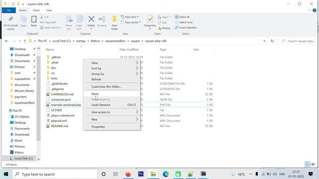Image resolution: width=319 pixels, height=179 pixels.
Task: Click the Rename ribbon icon
Action: (x=102, y=19)
